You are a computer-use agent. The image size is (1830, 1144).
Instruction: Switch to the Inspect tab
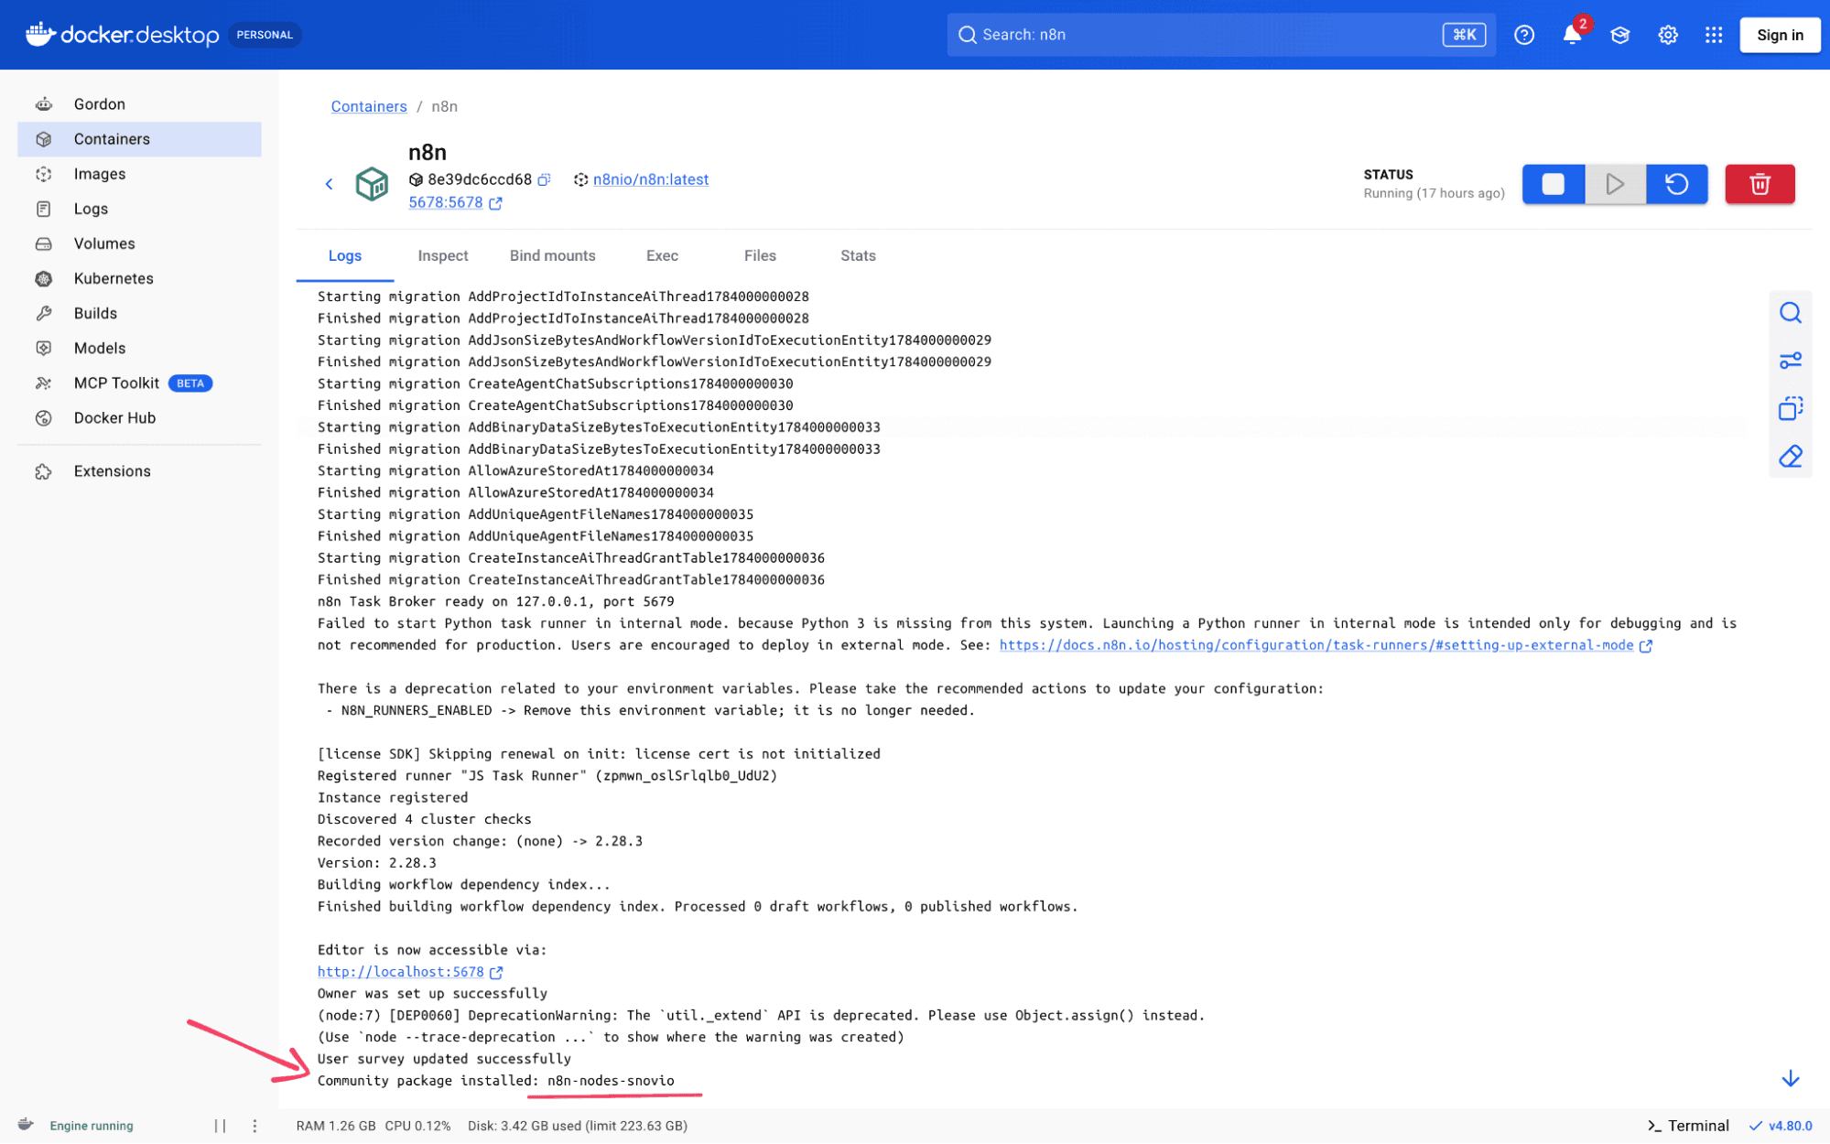click(x=443, y=256)
